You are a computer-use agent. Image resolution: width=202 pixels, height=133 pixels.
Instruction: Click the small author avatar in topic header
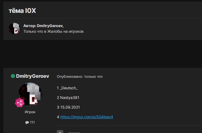[14, 28]
